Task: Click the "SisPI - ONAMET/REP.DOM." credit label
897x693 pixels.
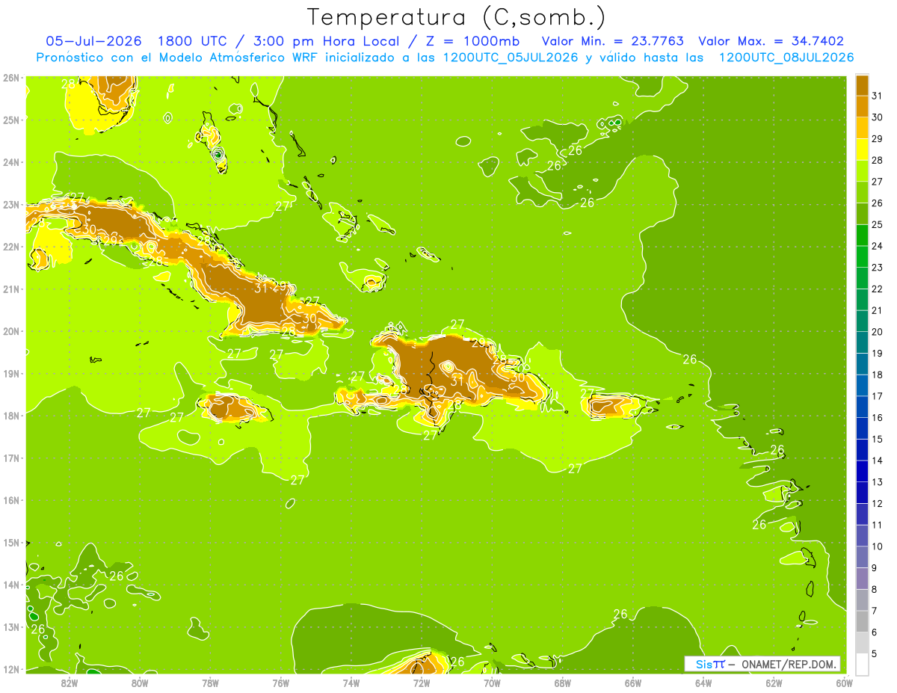Action: tap(762, 664)
